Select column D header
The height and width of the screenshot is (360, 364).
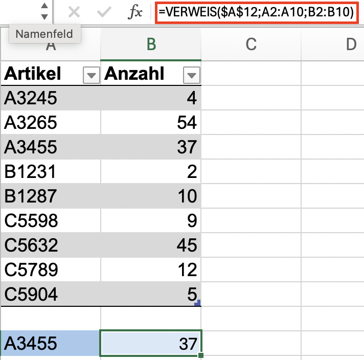pyautogui.click(x=333, y=44)
